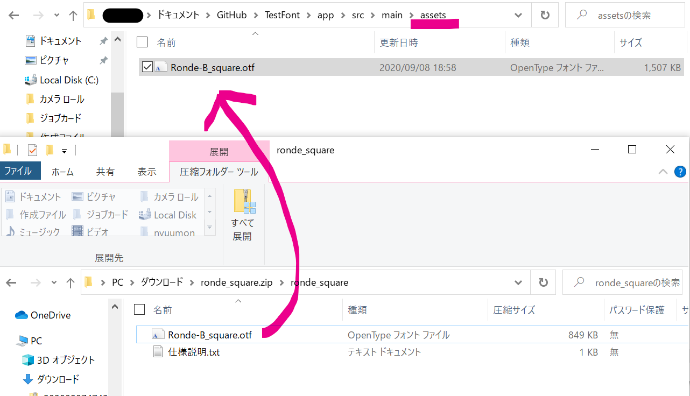Select the 圧縮フォルダー ツール tab
The width and height of the screenshot is (690, 396).
(x=219, y=172)
